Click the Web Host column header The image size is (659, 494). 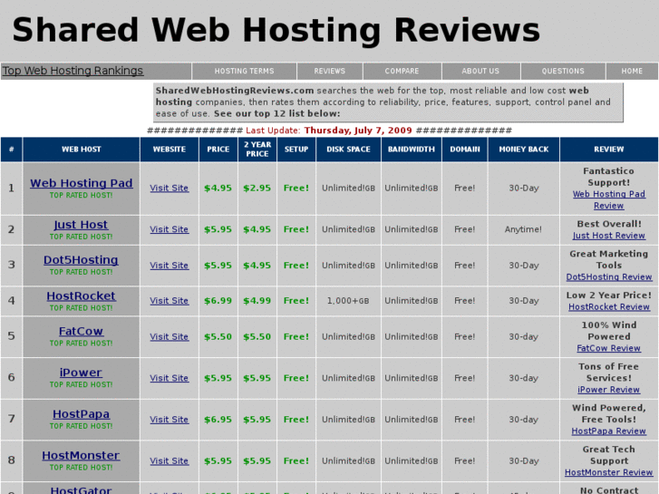81,150
